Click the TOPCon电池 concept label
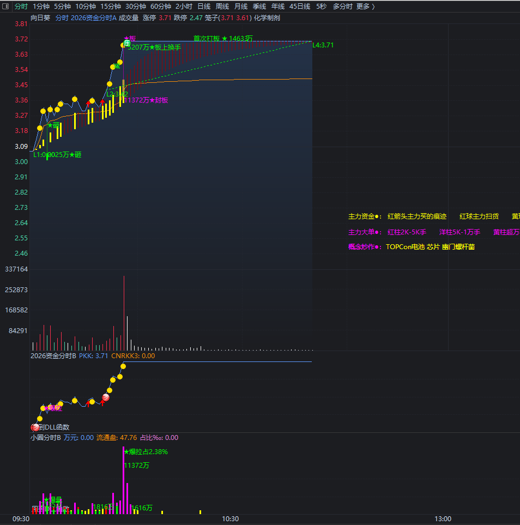 (405, 247)
